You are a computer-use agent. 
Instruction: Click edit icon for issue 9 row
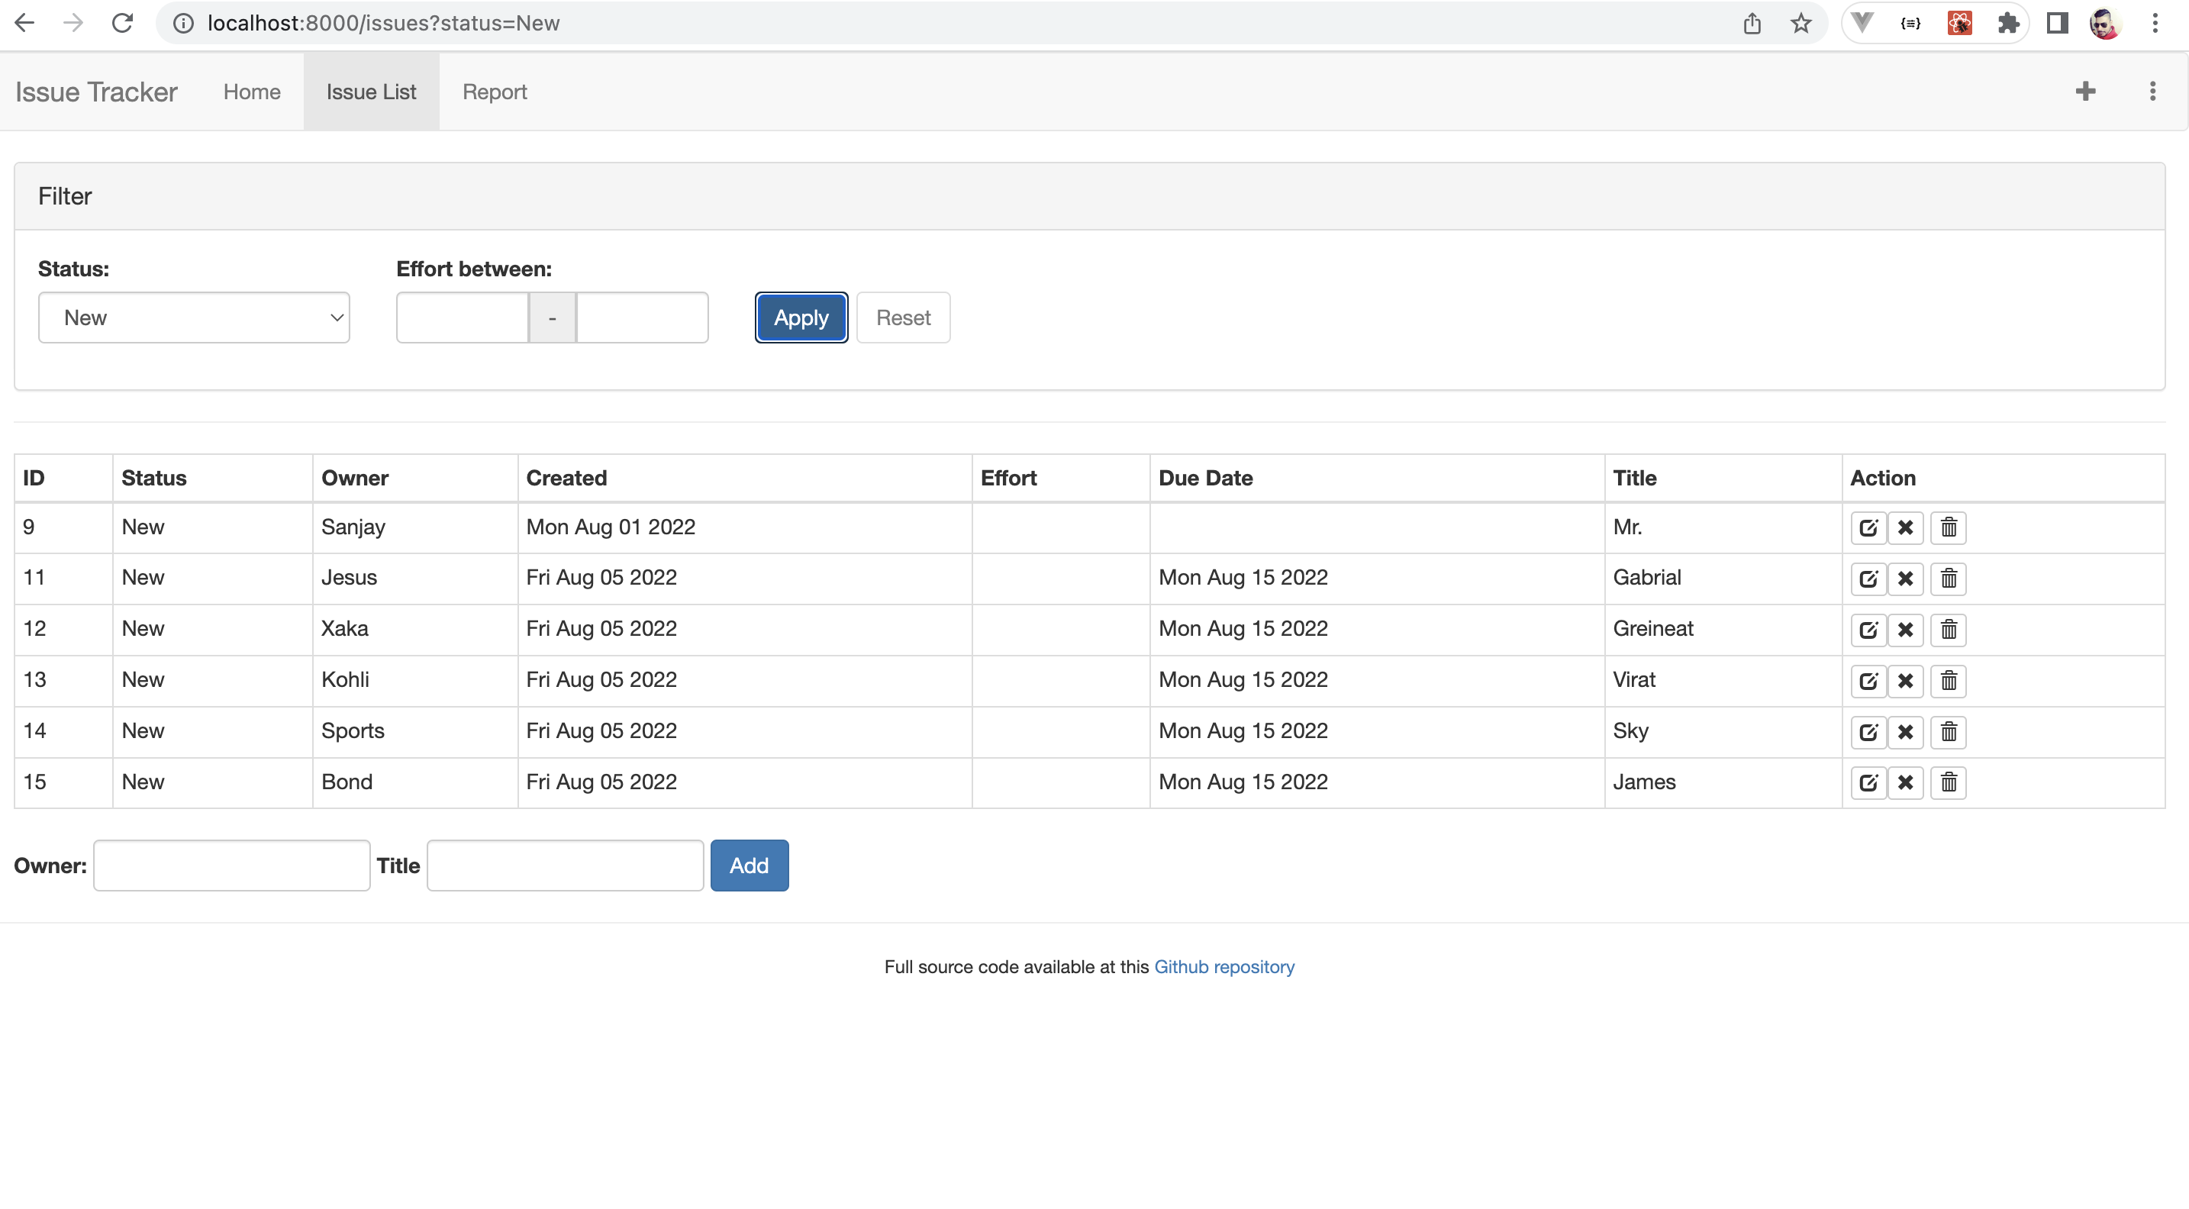[1868, 527]
